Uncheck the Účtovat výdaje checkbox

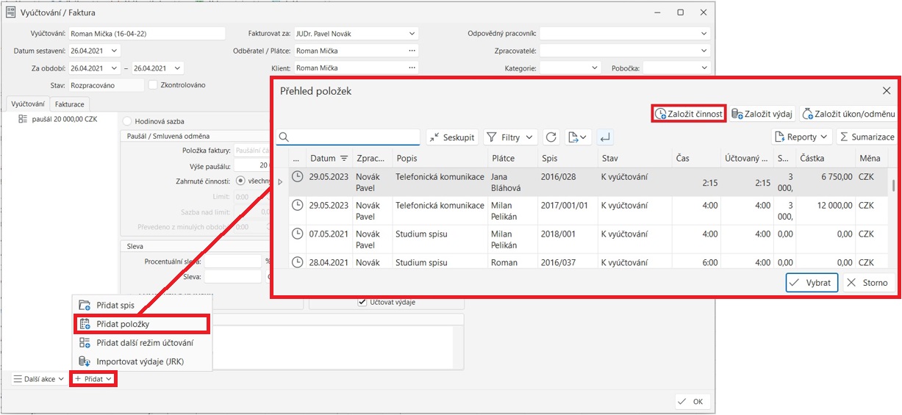pos(362,302)
